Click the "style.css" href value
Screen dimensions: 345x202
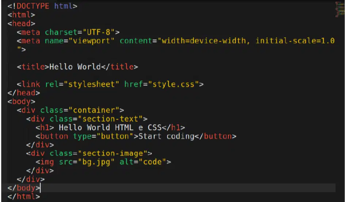coord(173,84)
